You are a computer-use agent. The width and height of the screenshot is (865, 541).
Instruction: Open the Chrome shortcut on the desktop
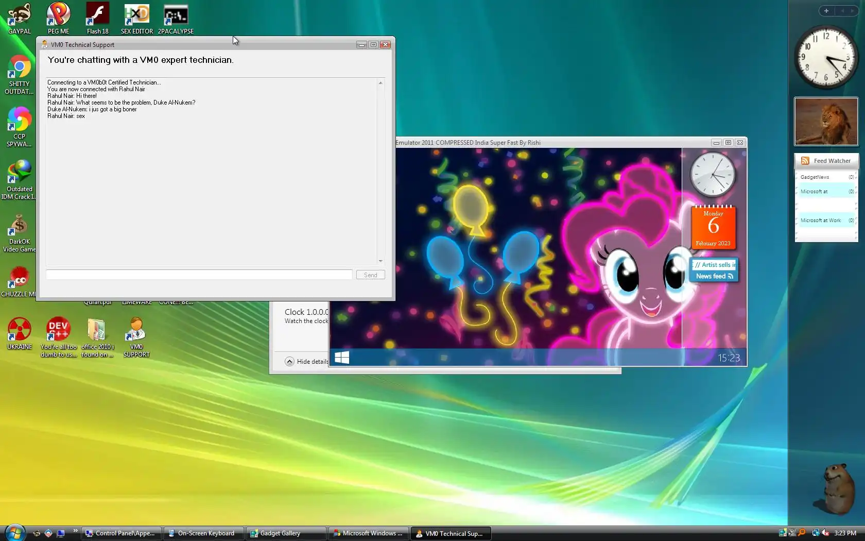tap(20, 75)
